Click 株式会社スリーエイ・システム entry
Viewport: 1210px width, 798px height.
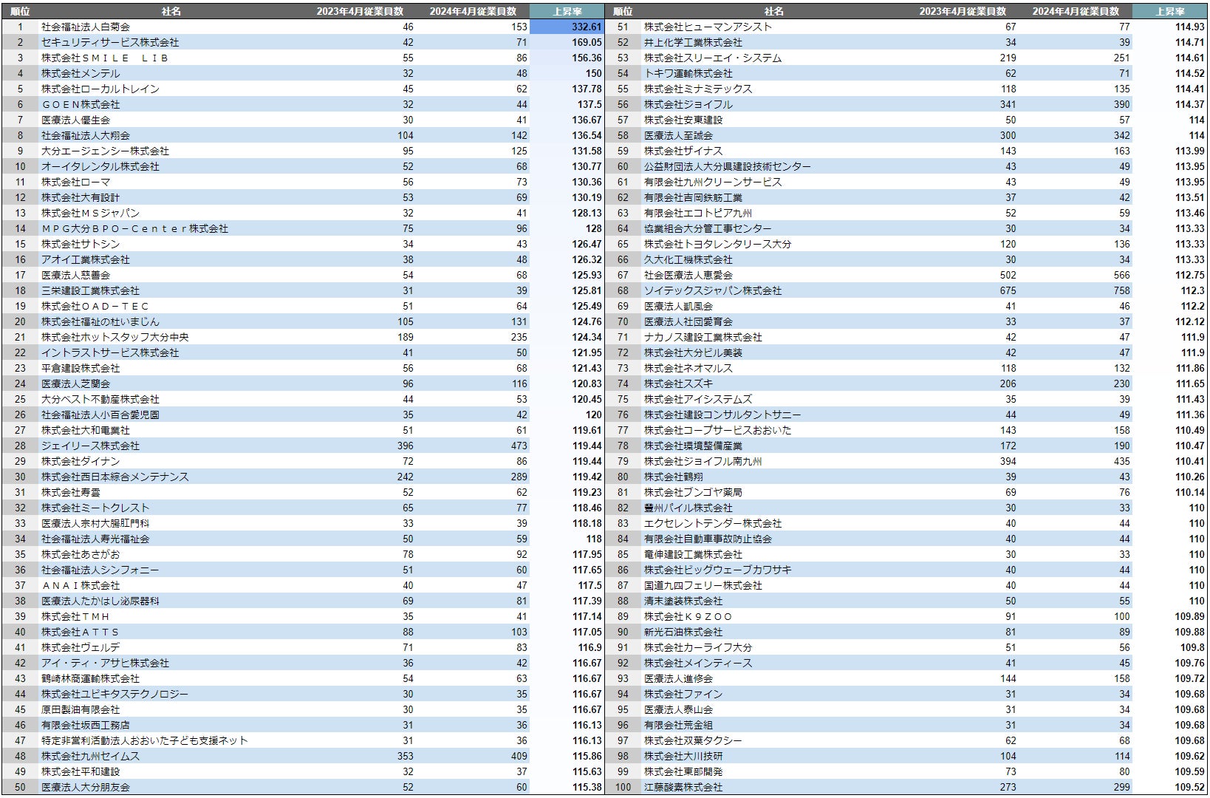point(713,58)
